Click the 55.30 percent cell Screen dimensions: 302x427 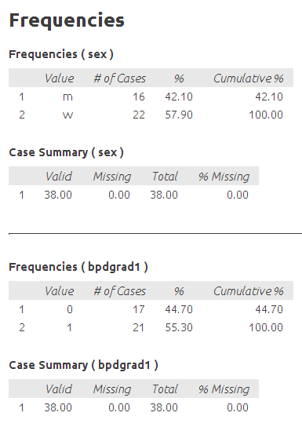pyautogui.click(x=179, y=327)
